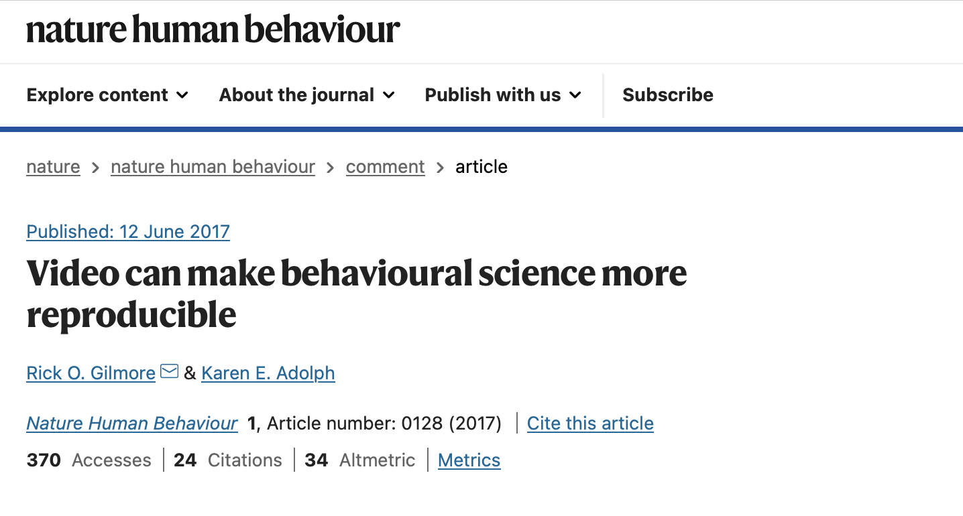
Task: Click Cite this article
Action: (590, 424)
